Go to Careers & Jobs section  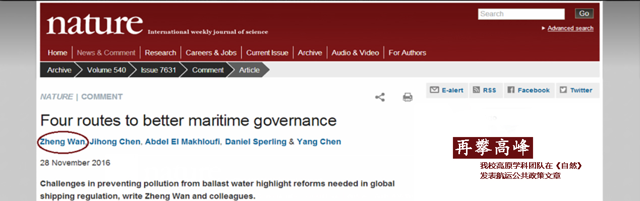pos(211,52)
